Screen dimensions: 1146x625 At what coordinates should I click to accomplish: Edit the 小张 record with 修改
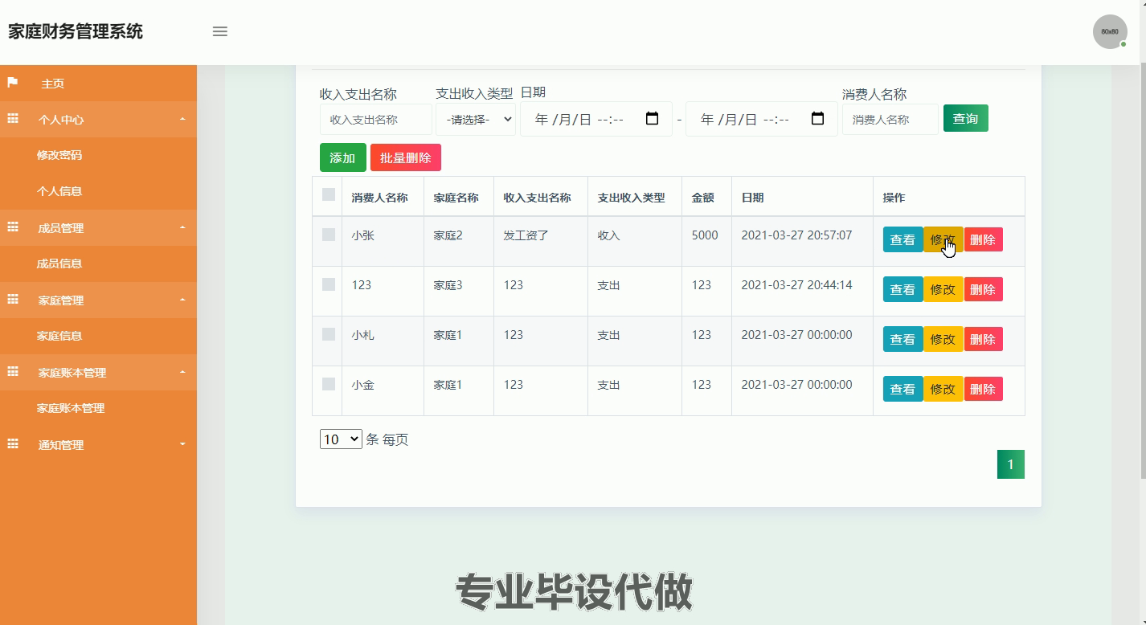pos(943,239)
